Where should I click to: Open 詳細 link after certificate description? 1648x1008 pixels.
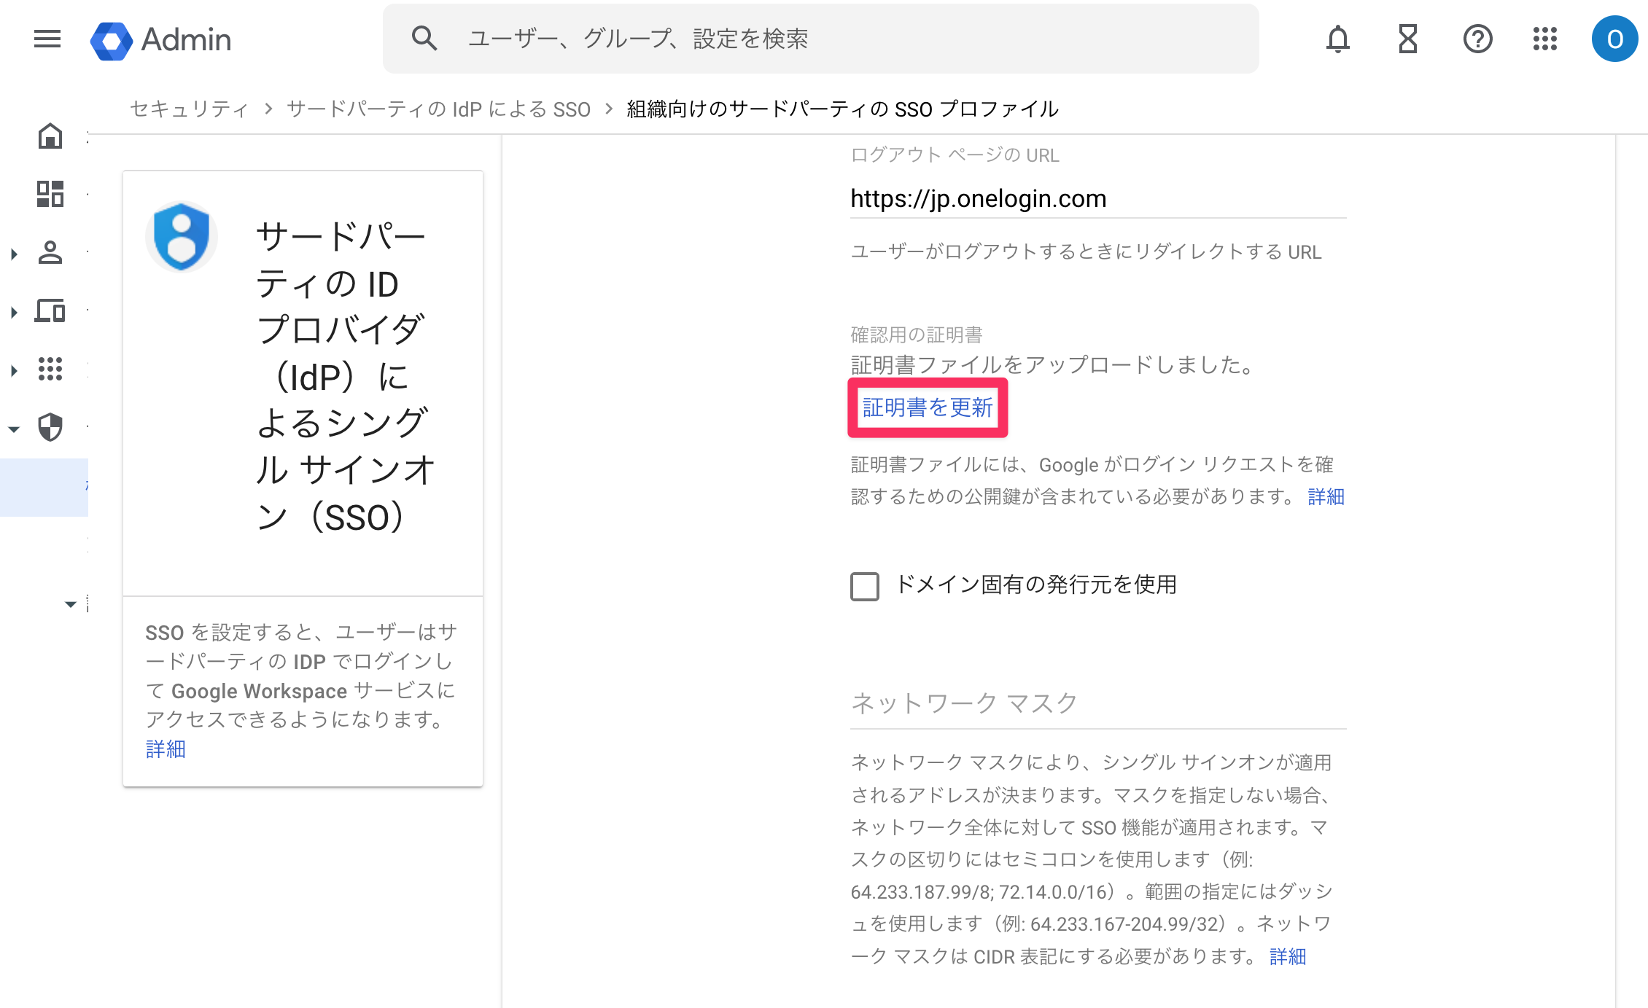click(1326, 496)
